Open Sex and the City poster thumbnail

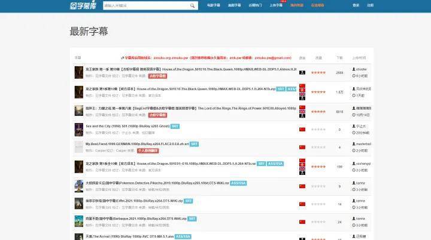click(x=78, y=129)
